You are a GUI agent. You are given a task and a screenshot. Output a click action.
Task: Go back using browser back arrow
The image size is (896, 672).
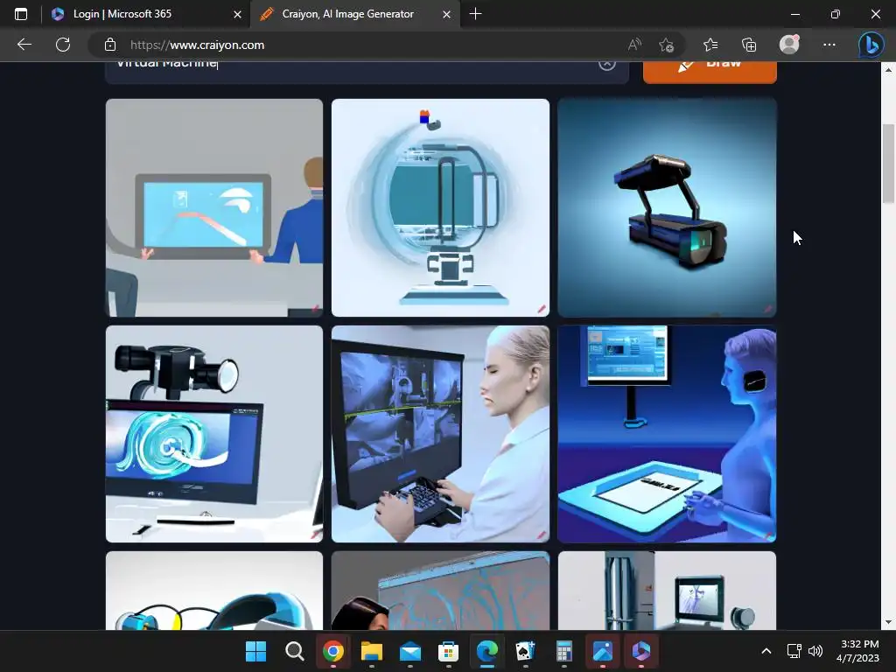(x=24, y=45)
